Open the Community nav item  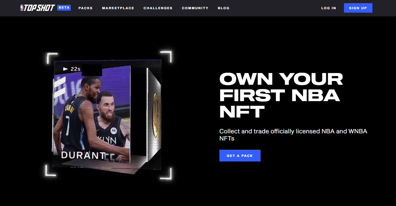(x=195, y=8)
